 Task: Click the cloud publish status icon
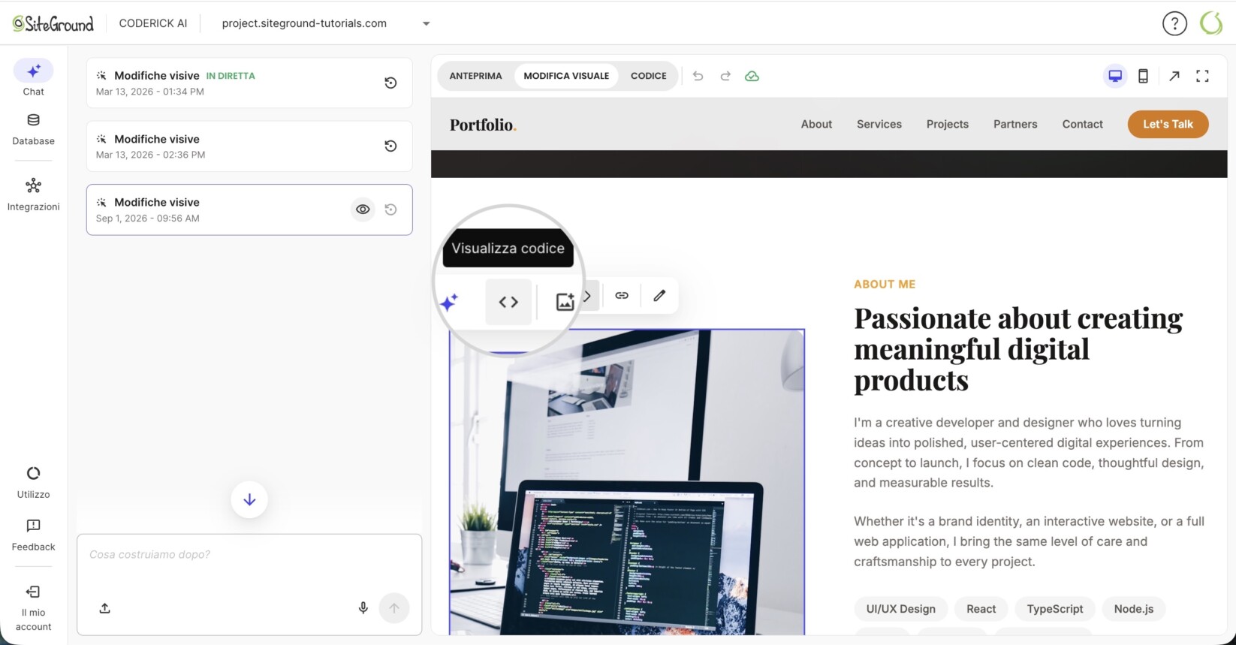(752, 76)
